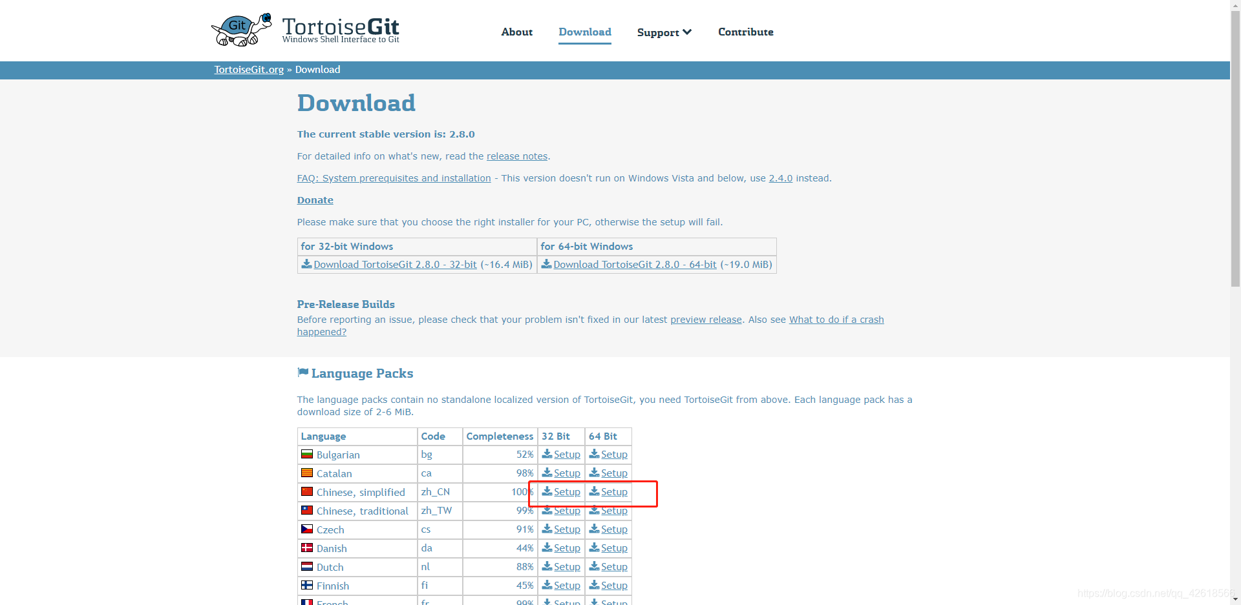Click the TortoiseGit turtle logo
The height and width of the screenshot is (605, 1241).
point(241,30)
